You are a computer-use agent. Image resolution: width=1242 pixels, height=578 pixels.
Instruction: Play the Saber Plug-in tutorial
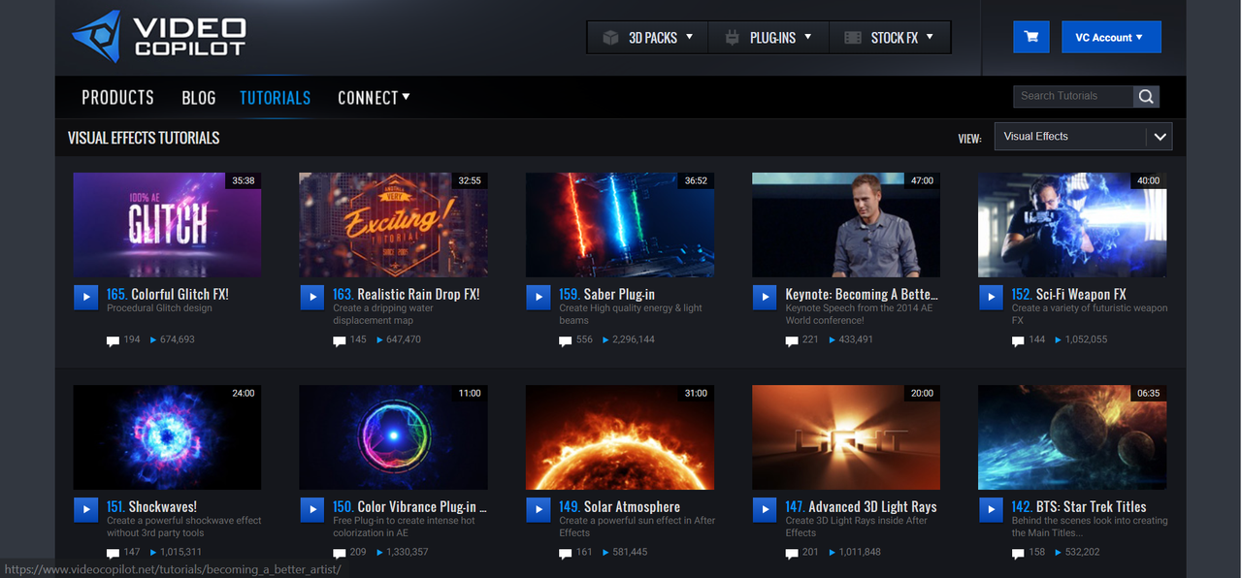click(x=539, y=297)
